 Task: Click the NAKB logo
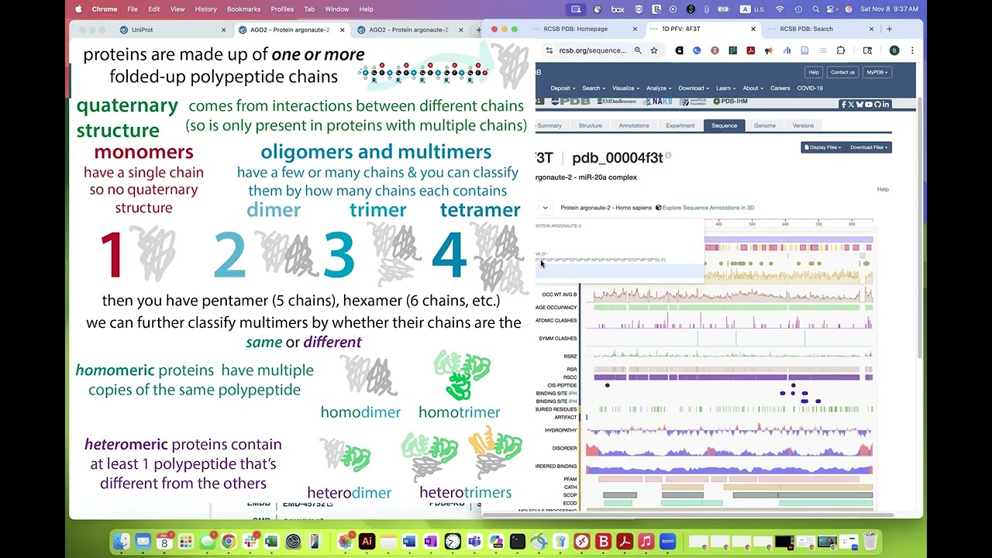[659, 102]
